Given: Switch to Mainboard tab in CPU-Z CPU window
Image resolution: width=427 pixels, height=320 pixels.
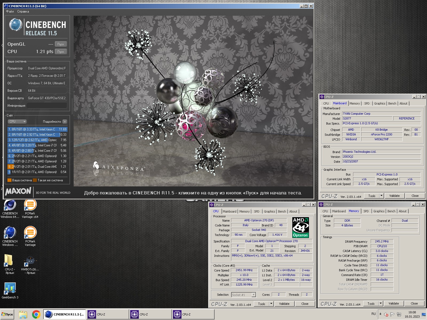Looking at the screenshot, I should 230,211.
